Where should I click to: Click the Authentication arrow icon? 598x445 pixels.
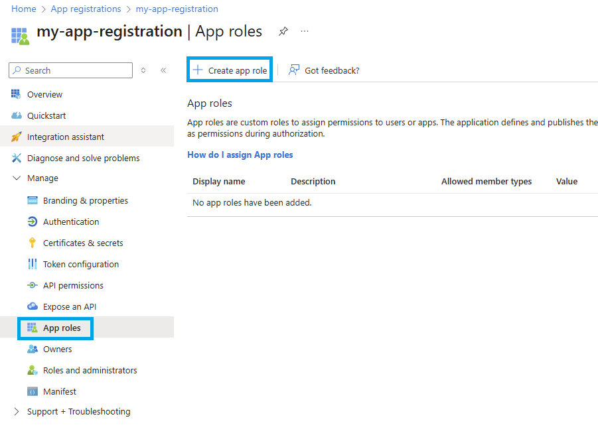click(x=33, y=222)
